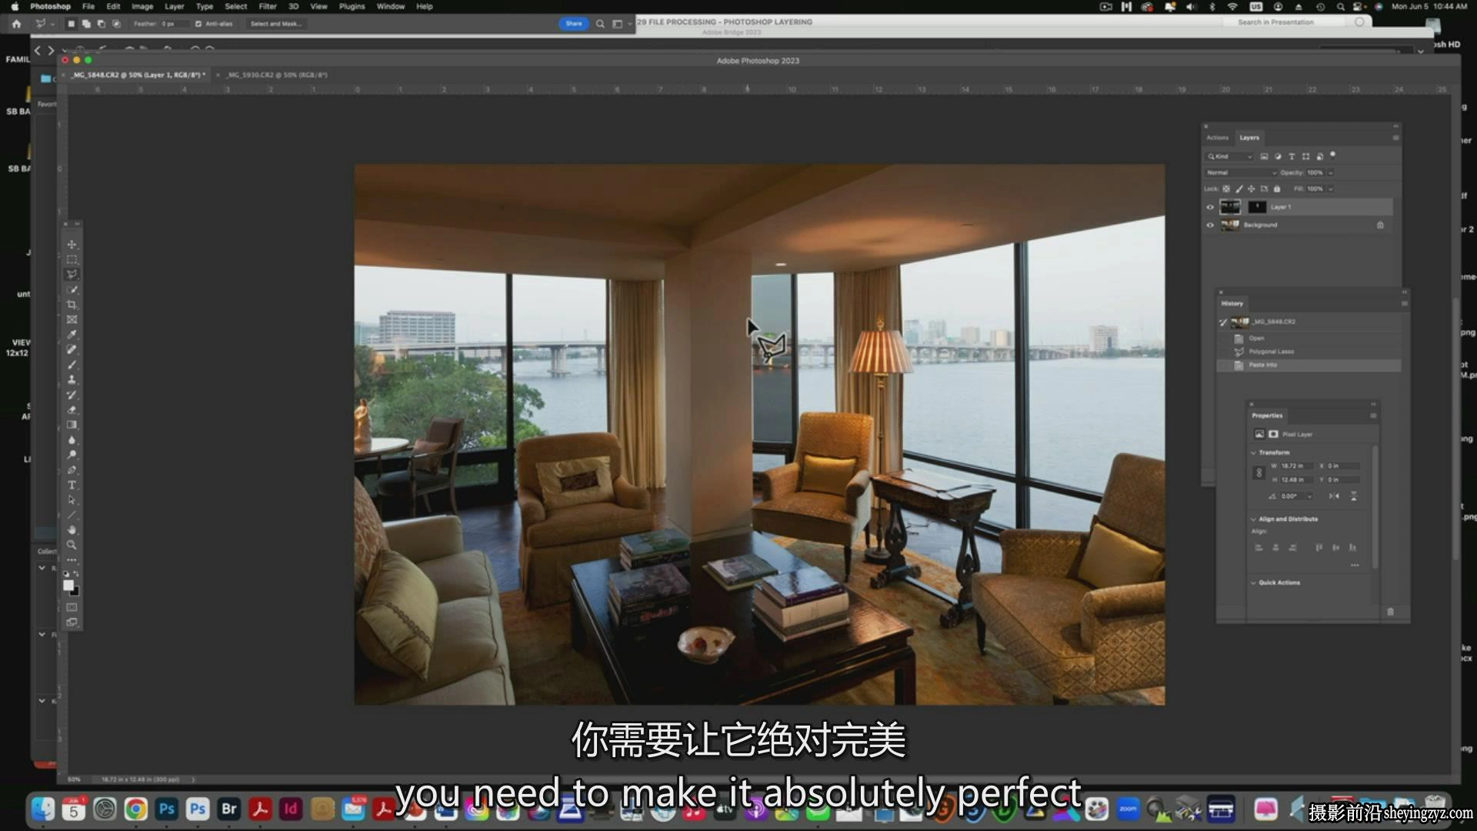The height and width of the screenshot is (831, 1477).
Task: Collapse the Align and Distribute section
Action: pos(1253,519)
